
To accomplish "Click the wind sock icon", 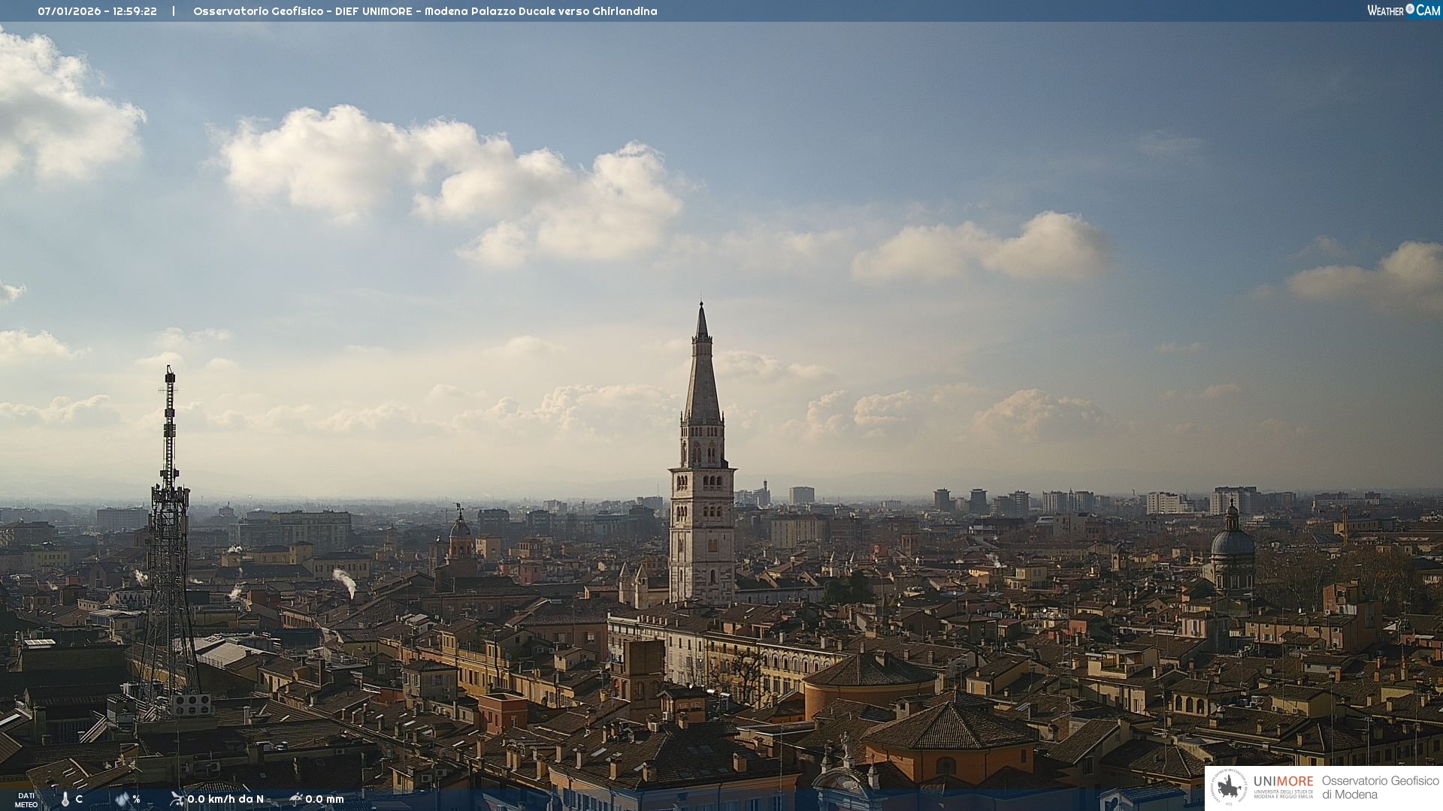I will click(177, 799).
